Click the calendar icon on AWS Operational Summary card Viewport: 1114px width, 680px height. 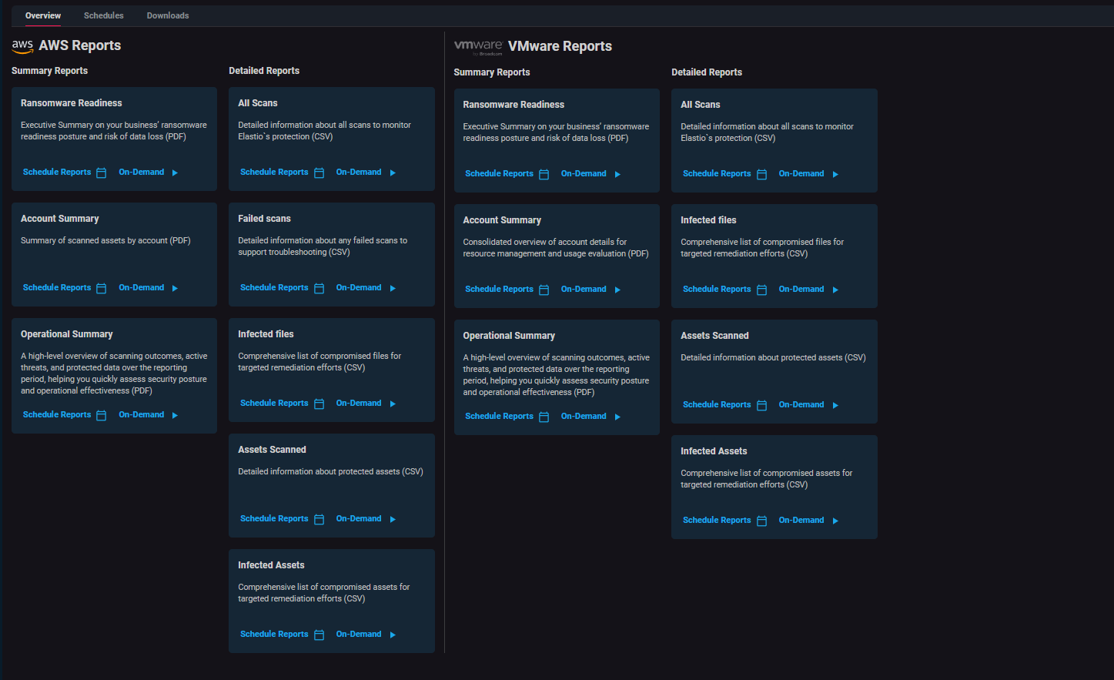click(100, 414)
